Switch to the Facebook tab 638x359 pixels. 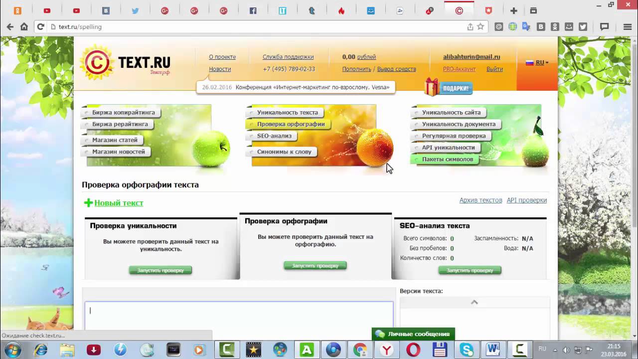point(253,10)
